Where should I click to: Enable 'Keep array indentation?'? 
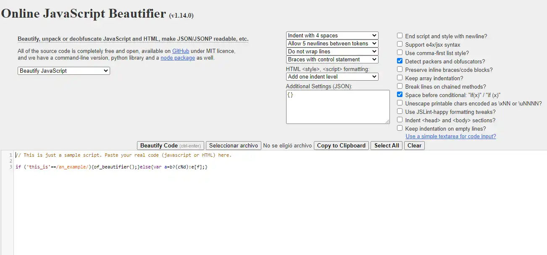(400, 78)
